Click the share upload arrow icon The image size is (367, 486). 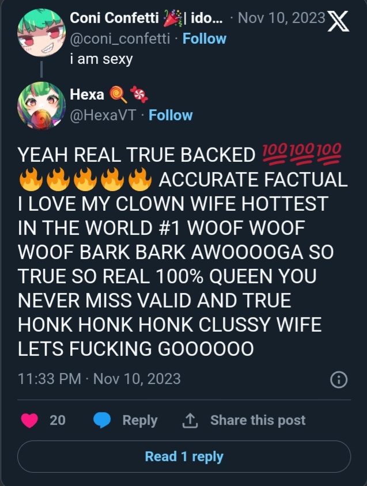coord(190,420)
